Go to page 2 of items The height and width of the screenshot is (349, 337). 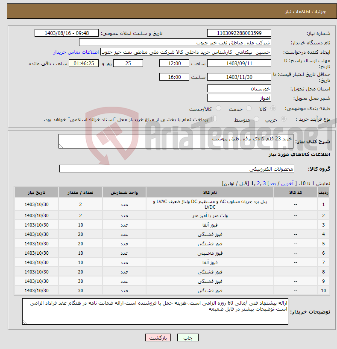point(258,183)
